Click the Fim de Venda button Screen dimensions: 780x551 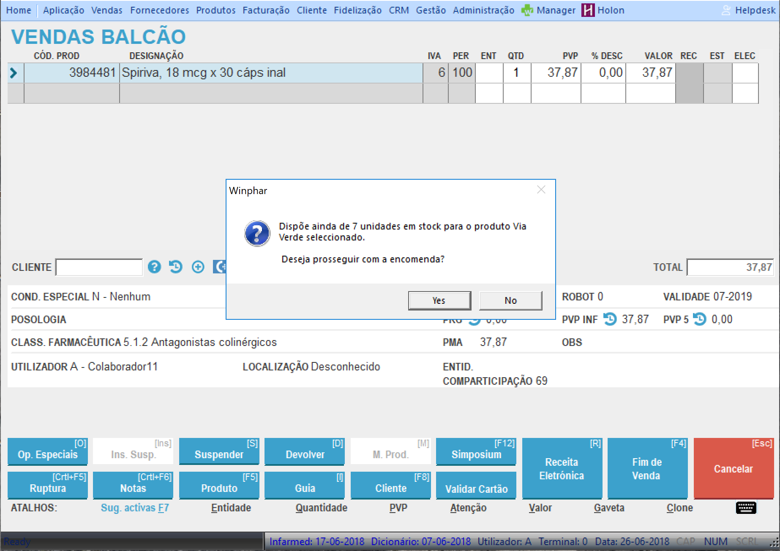tap(646, 468)
